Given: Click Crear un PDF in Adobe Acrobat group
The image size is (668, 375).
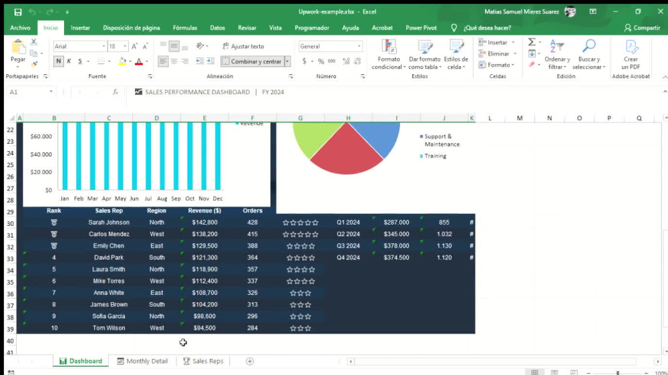Looking at the screenshot, I should click(x=631, y=54).
